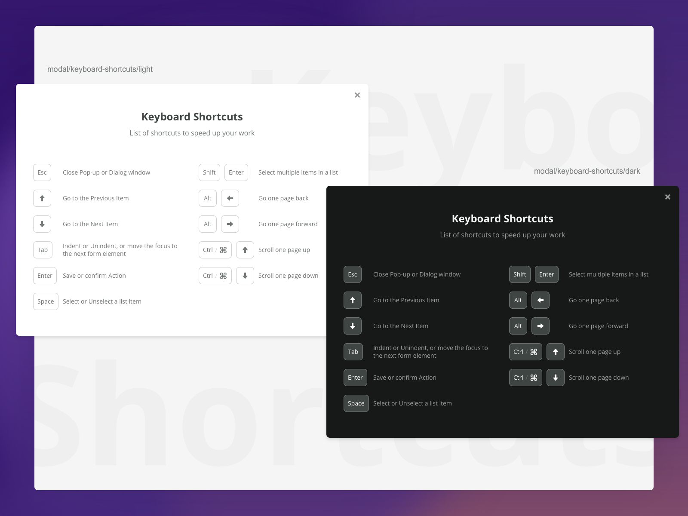The image size is (688, 516).
Task: Select the Command symbol in Ctrl/⌘ scroll up key
Action: 222,250
